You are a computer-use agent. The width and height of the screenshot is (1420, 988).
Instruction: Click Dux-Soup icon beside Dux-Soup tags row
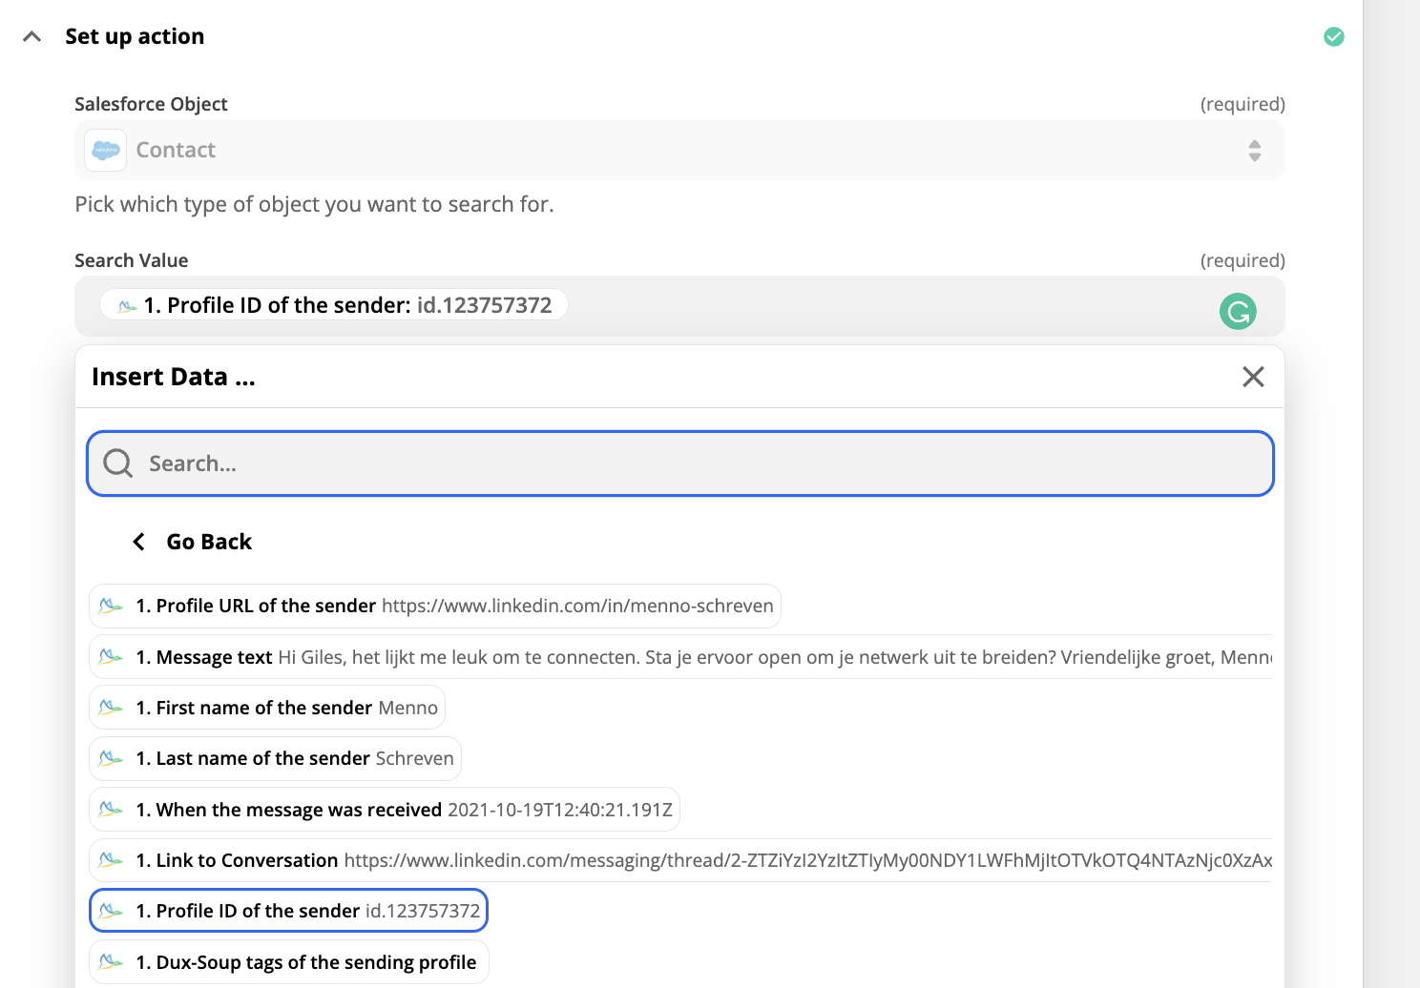tap(111, 962)
